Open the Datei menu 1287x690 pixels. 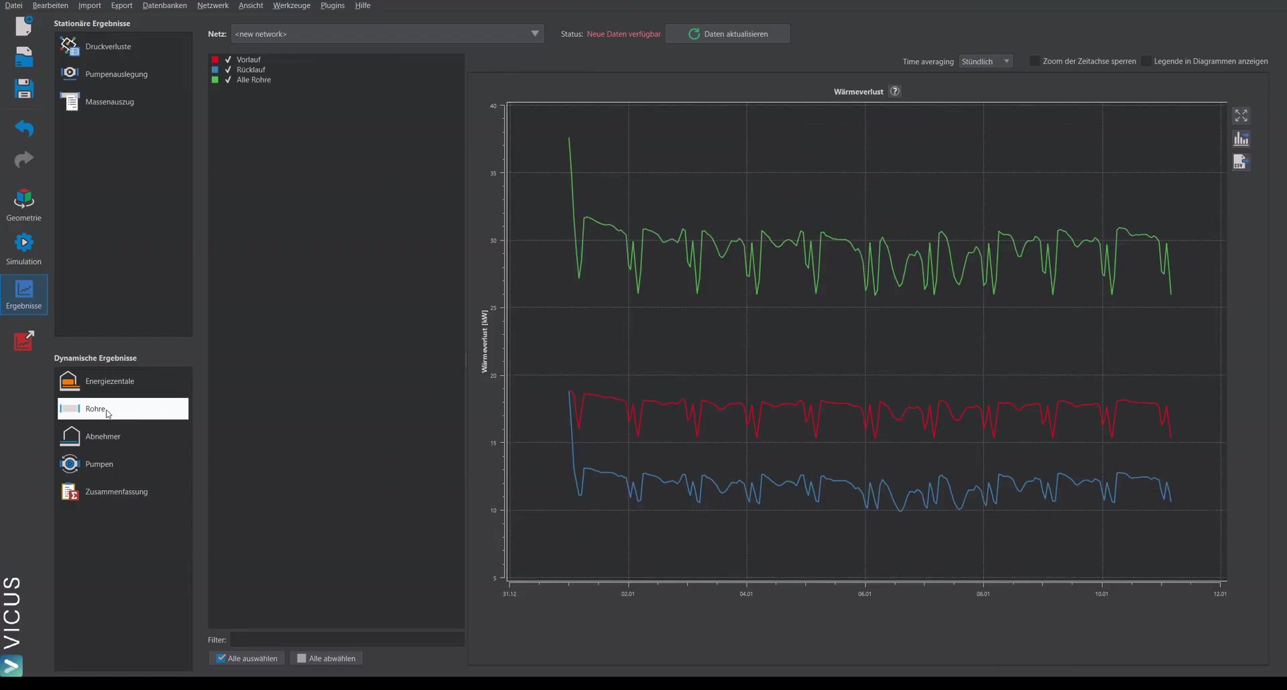pyautogui.click(x=13, y=5)
